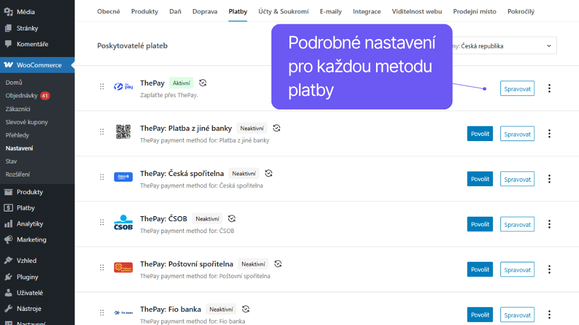The image size is (579, 325).
Task: Click the ThePay logo thumbnail
Action: point(123,86)
